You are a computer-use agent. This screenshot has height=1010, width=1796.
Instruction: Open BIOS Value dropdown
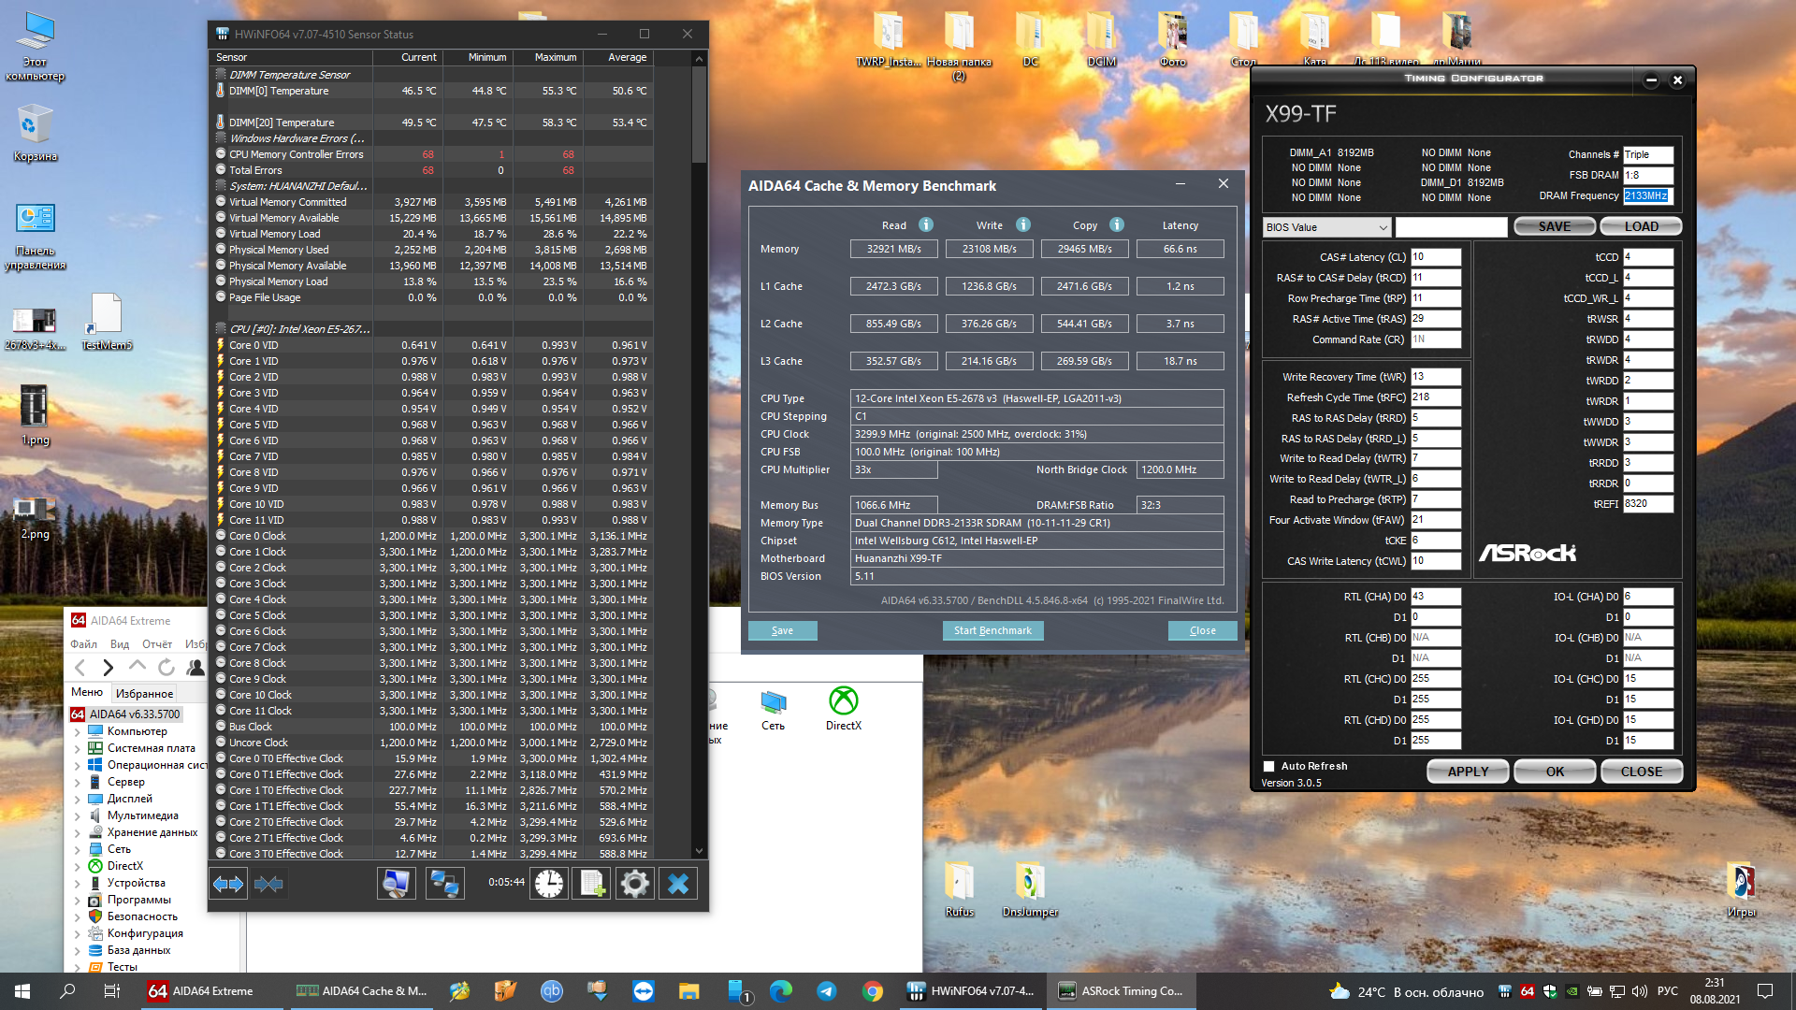pyautogui.click(x=1326, y=227)
